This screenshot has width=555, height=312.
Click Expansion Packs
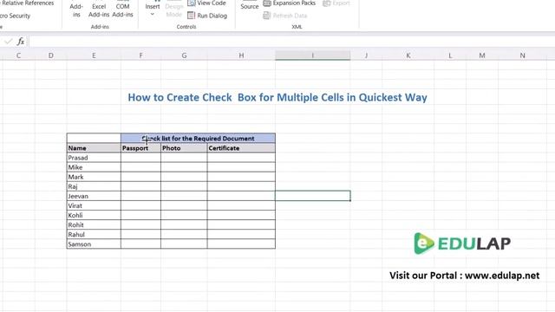289,3
